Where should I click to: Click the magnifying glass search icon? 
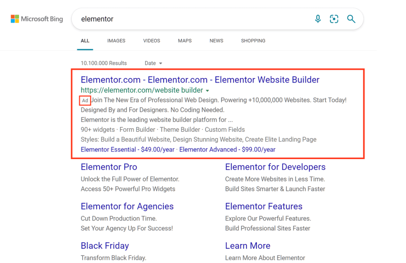(351, 19)
